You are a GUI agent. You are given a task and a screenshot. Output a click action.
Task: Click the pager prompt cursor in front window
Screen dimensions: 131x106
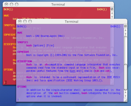19,99
